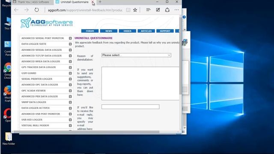Open USB HID Logger link

point(32,120)
